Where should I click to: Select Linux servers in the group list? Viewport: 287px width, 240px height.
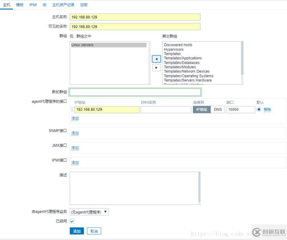109,45
